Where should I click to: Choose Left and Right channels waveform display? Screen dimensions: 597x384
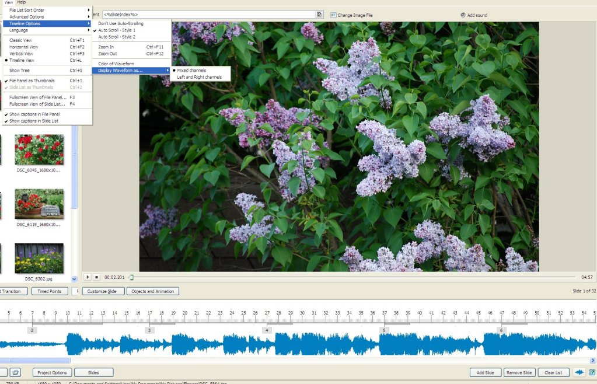pos(199,77)
